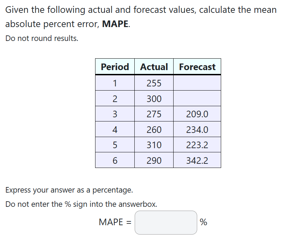Click the empty forecast cell for period 1

tap(197, 83)
